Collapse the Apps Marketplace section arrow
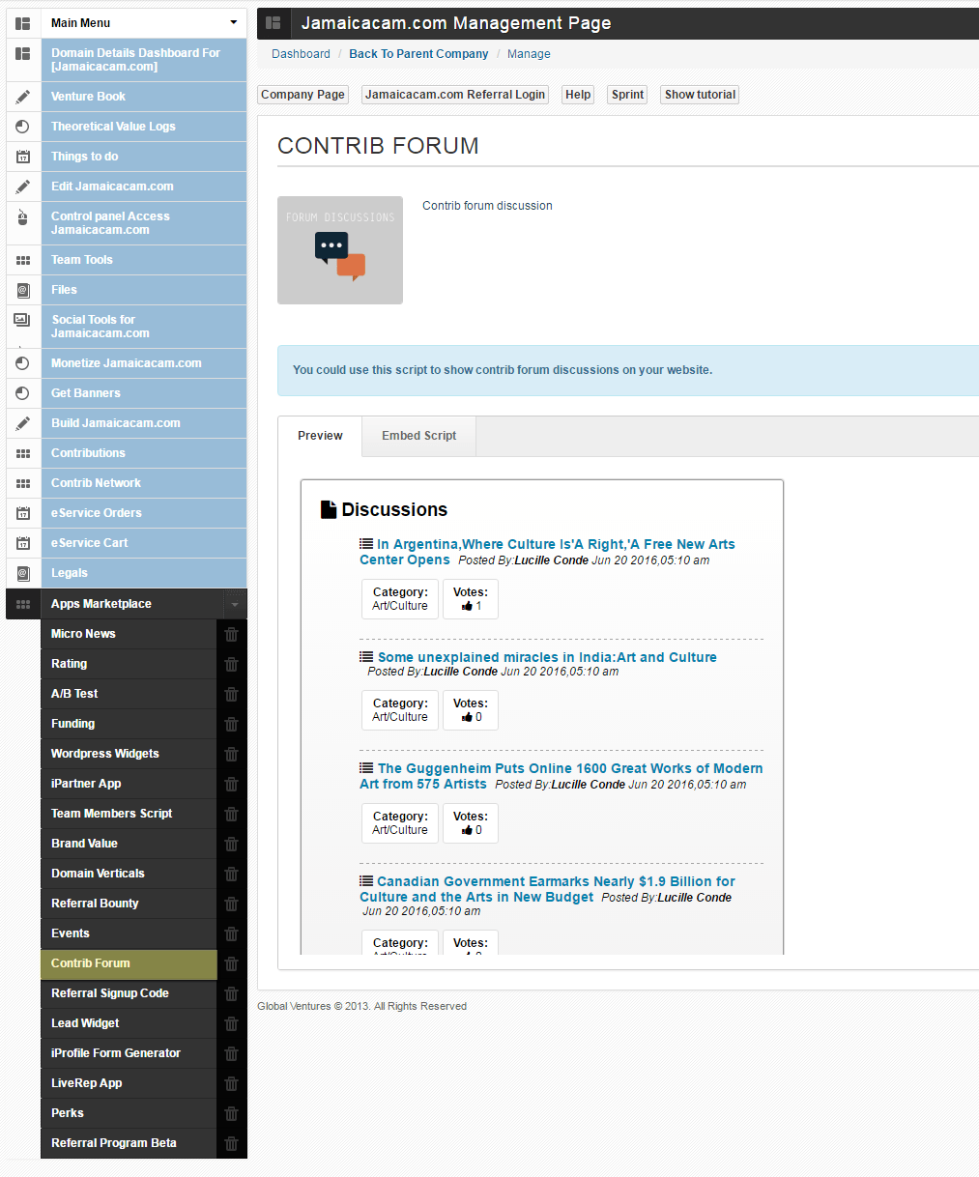Screen dimensions: 979x1177 (x=234, y=605)
